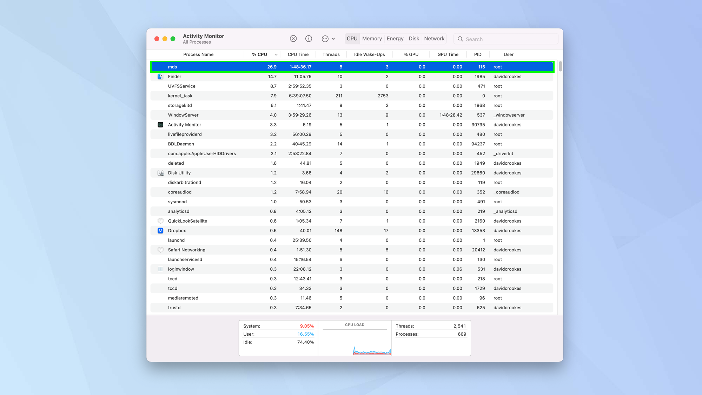Select the coreaudiod row

352,192
